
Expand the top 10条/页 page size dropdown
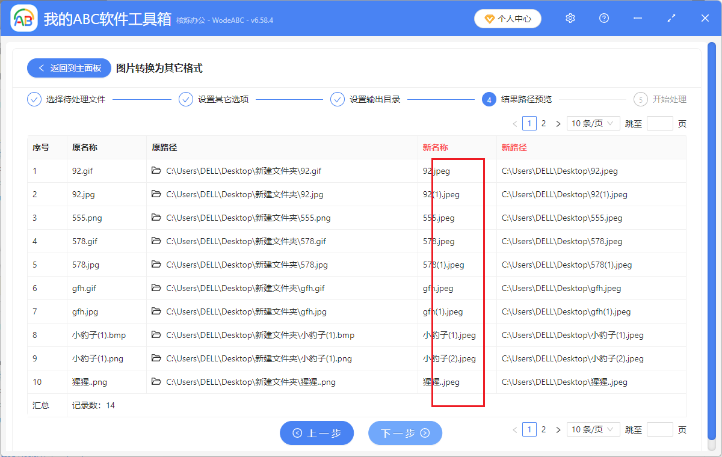pyautogui.click(x=593, y=124)
